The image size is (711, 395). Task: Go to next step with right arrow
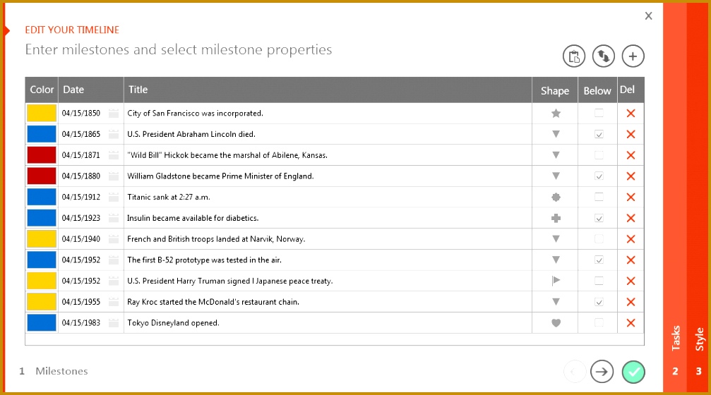[602, 371]
